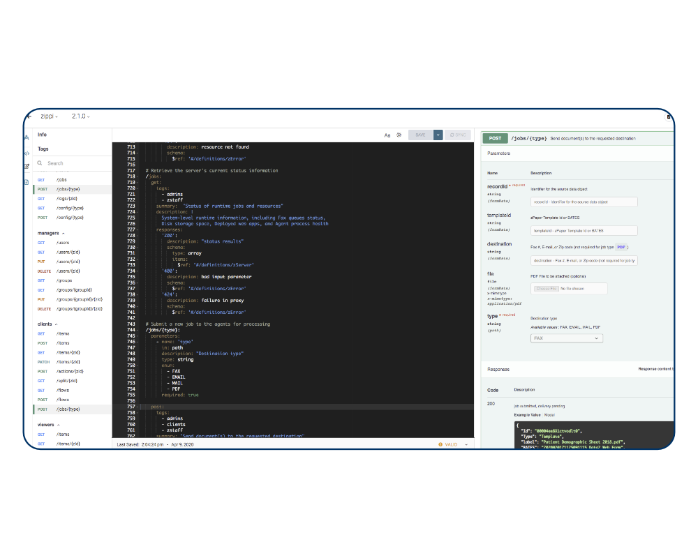Collapse the managers group

pos(64,233)
